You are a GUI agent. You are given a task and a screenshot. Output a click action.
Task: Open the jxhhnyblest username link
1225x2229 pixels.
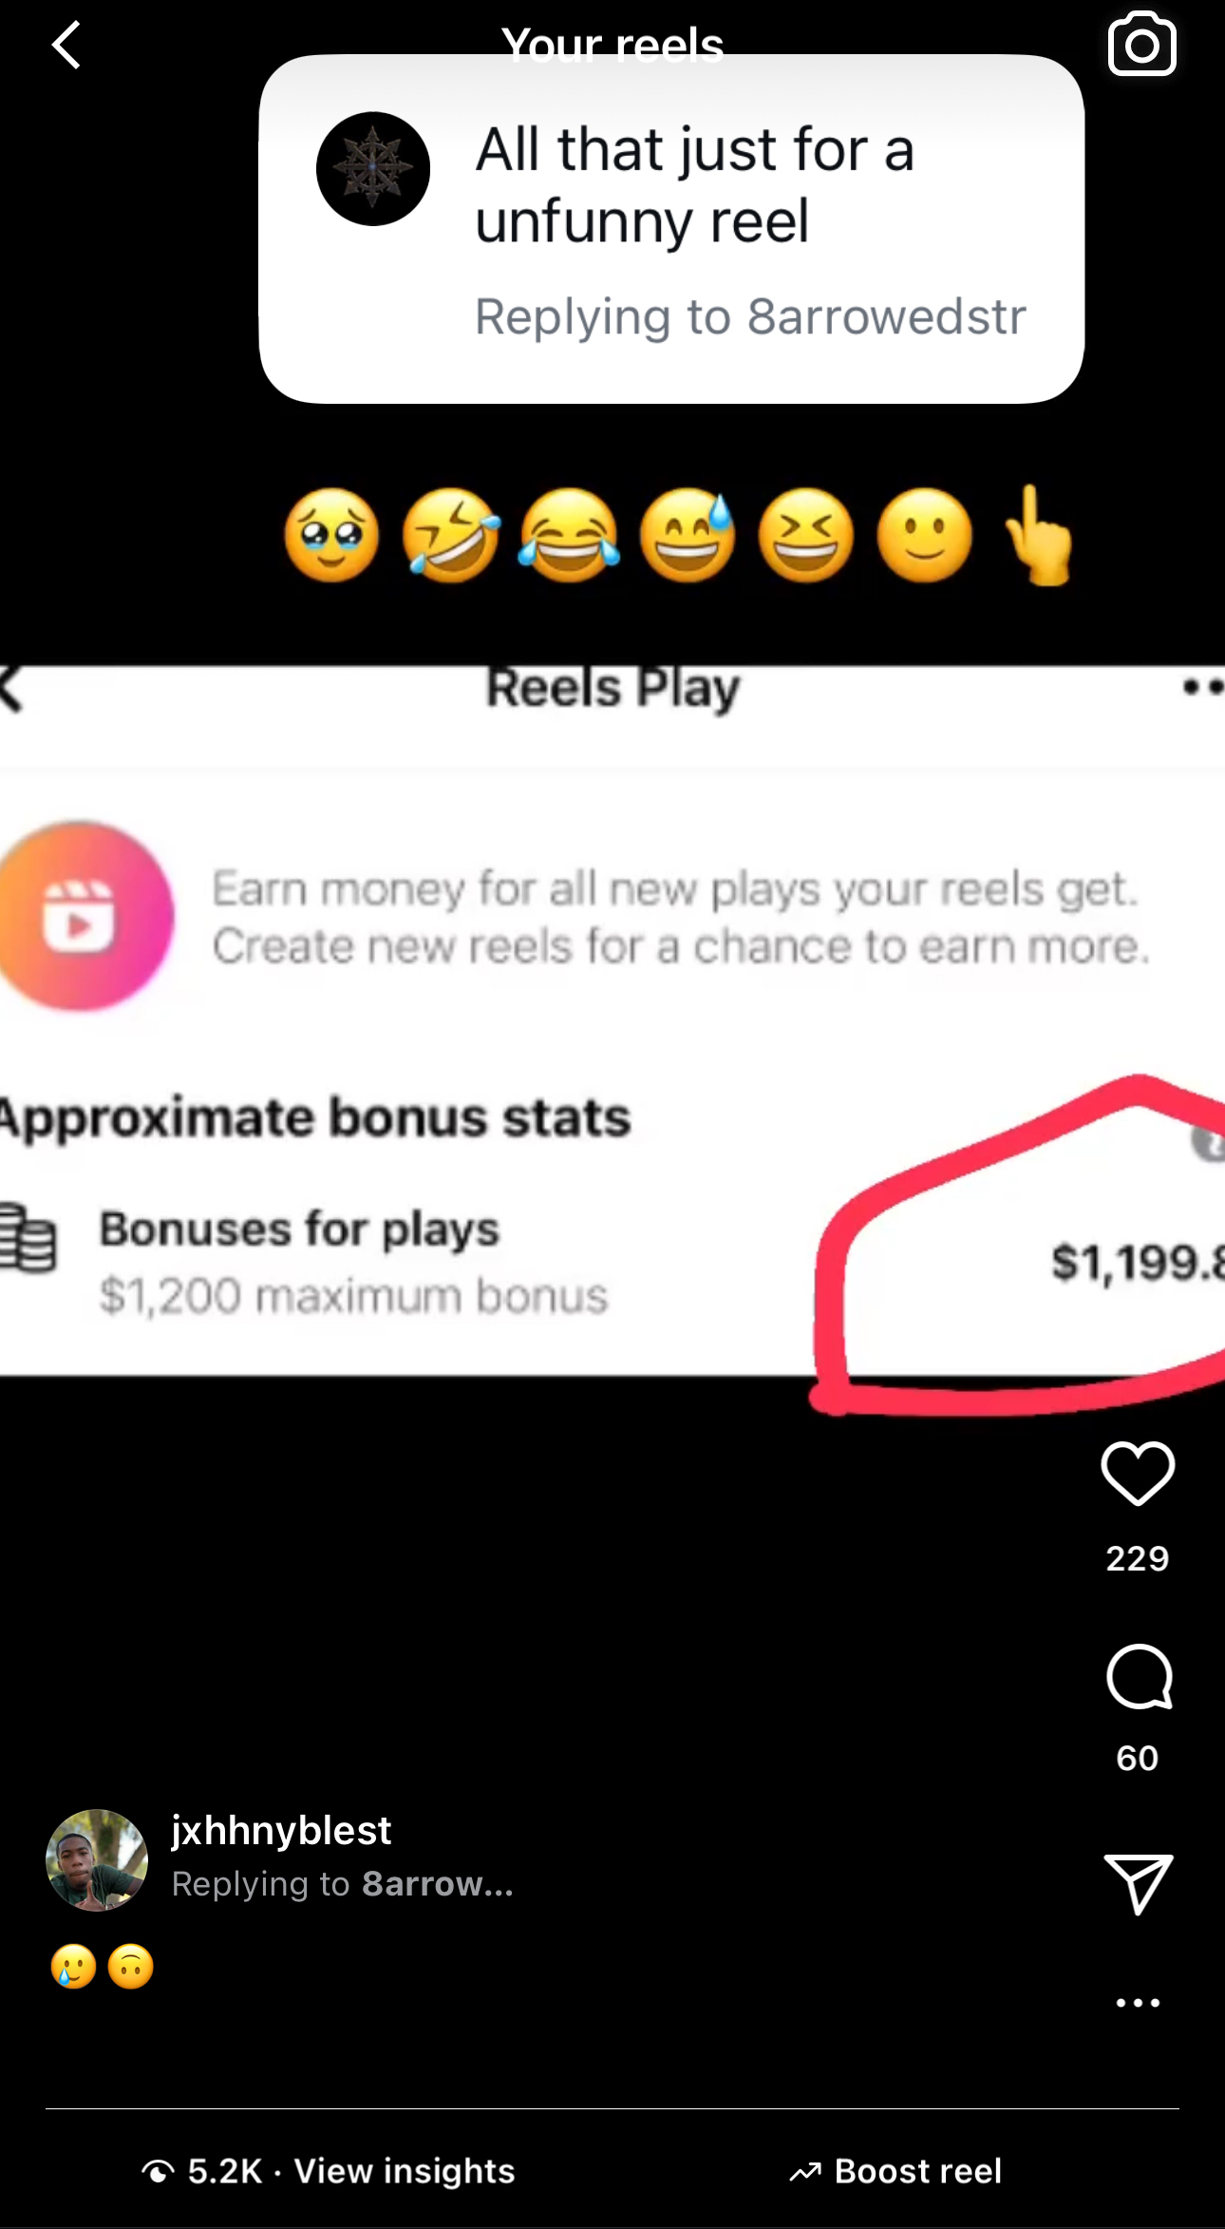[x=281, y=1830]
